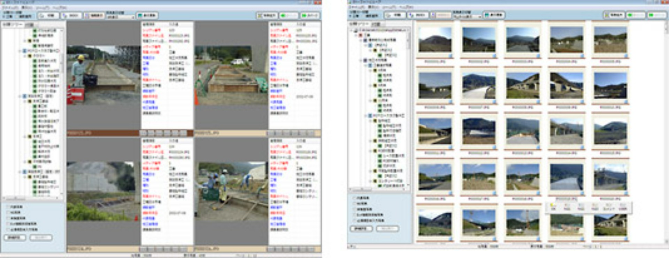The image size is (669, 258).
Task: Click the vertical scrollbar of left window tree
Action: 62,112
